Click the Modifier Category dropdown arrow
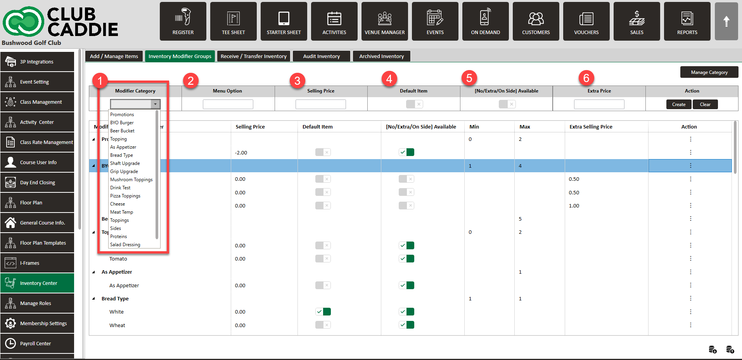Viewport: 742px width, 360px height. pos(156,104)
